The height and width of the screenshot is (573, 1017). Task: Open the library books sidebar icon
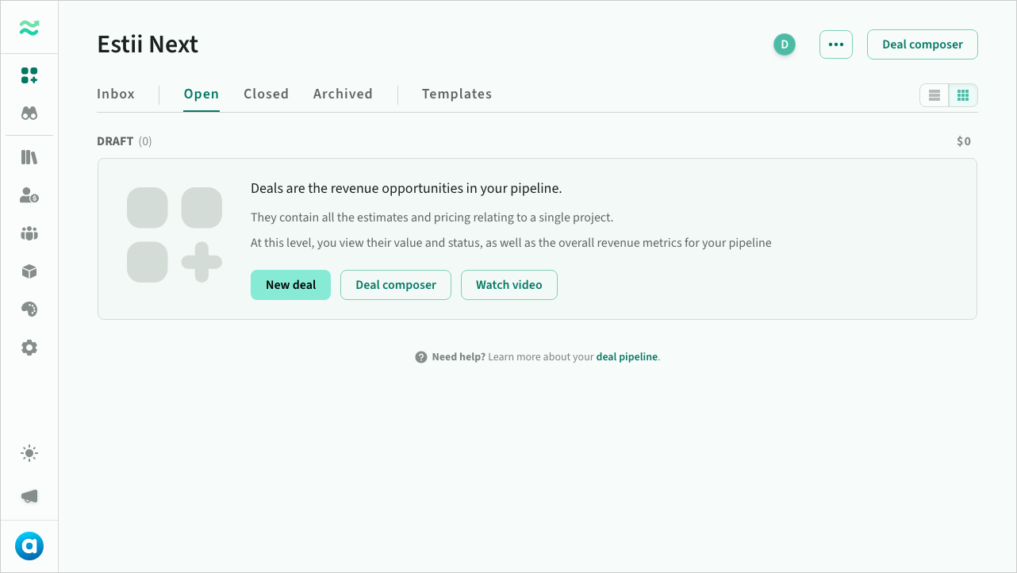(x=29, y=157)
